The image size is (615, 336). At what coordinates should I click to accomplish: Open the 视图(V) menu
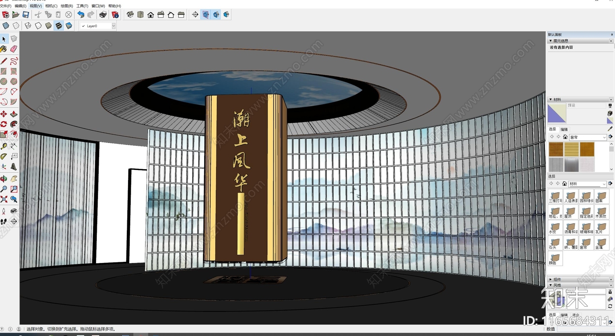[x=36, y=6]
